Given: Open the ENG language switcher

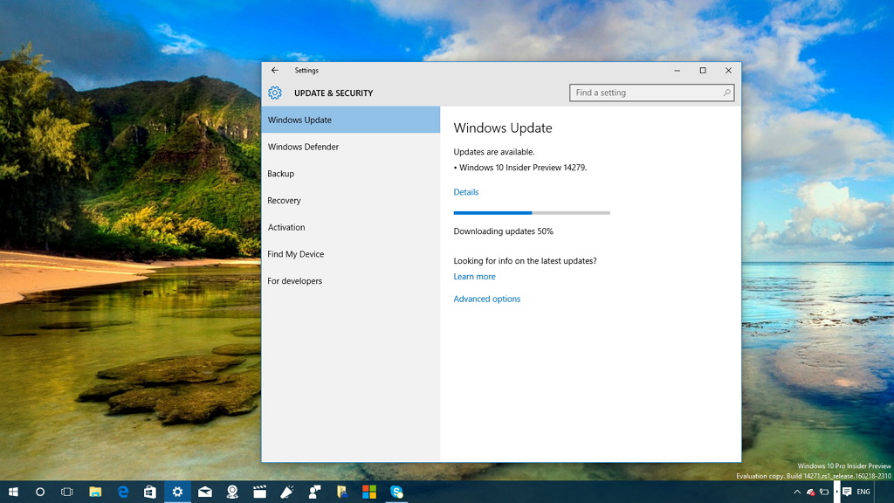Looking at the screenshot, I should tap(863, 492).
